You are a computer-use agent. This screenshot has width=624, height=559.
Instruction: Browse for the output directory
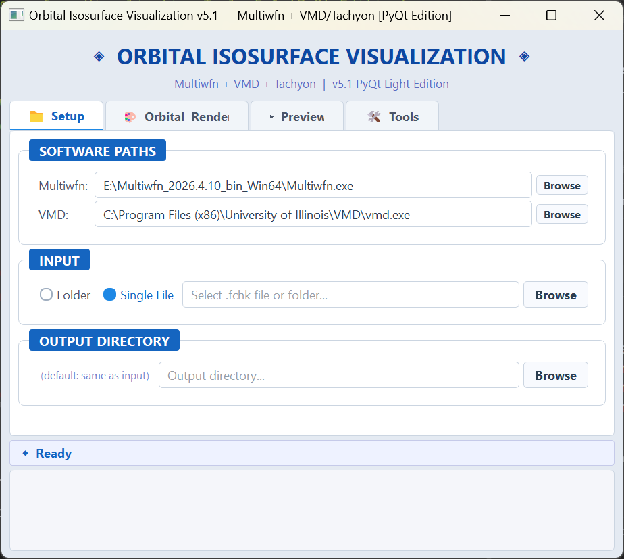pyautogui.click(x=556, y=375)
